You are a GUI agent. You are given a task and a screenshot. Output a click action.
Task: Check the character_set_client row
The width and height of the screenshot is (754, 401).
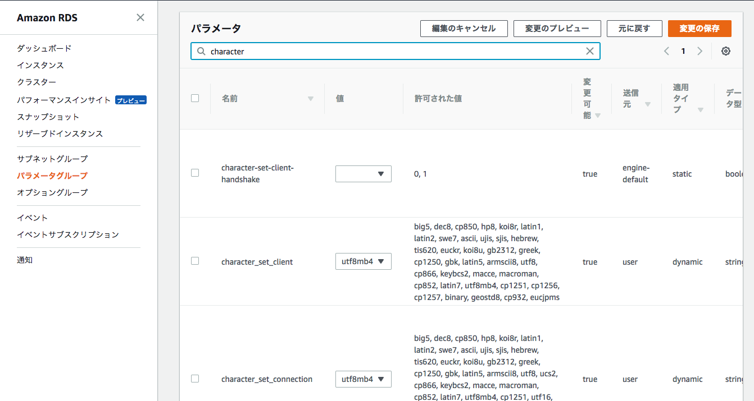coord(195,261)
